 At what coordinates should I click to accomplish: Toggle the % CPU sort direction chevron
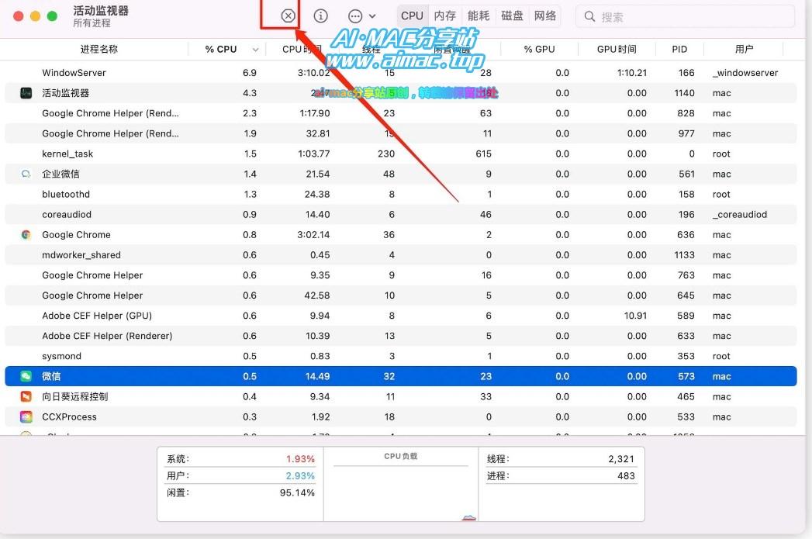pyautogui.click(x=255, y=50)
